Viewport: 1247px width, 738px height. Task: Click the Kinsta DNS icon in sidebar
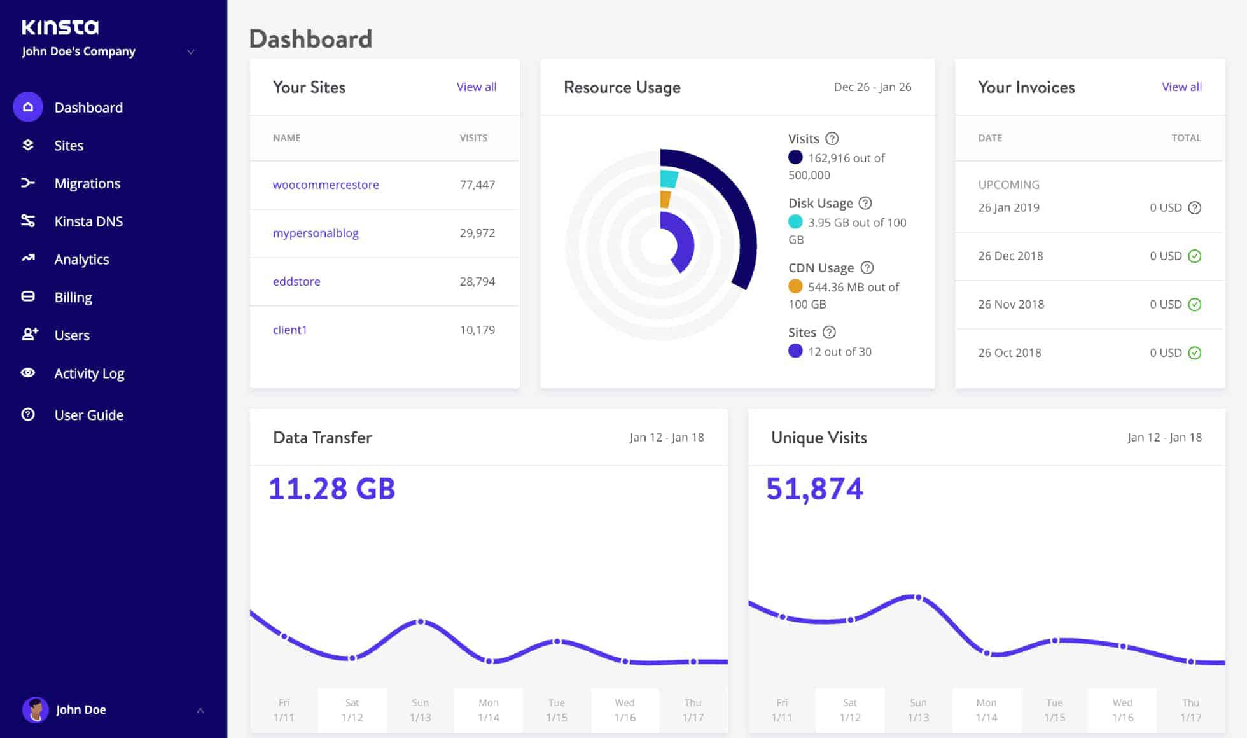[28, 221]
